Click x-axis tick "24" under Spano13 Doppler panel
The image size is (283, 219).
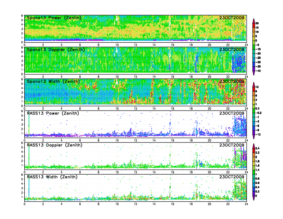pyautogui.click(x=246, y=77)
